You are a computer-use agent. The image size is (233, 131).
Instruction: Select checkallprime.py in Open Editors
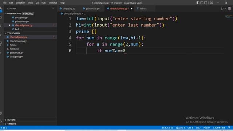[x=31, y=25]
